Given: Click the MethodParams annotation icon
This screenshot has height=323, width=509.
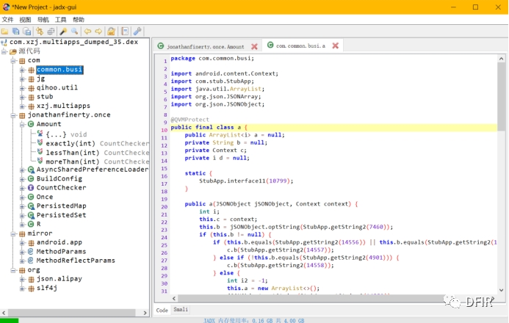Looking at the screenshot, I should tap(31, 252).
